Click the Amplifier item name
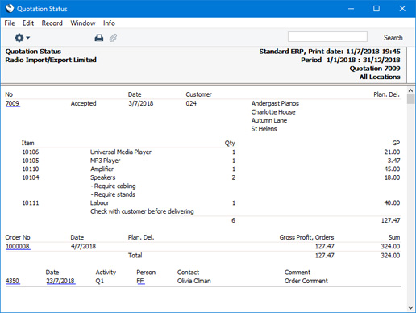Screen dimensions: 416x313 click(x=102, y=169)
